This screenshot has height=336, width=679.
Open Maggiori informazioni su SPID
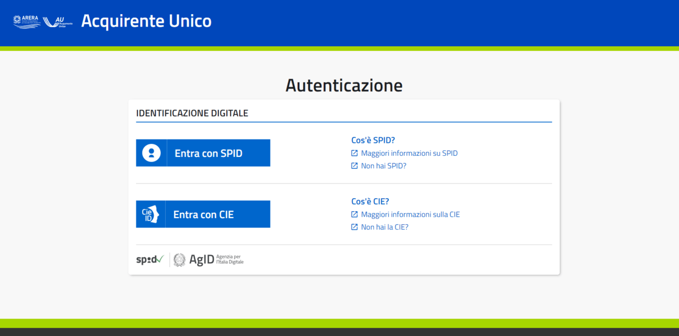click(x=410, y=152)
